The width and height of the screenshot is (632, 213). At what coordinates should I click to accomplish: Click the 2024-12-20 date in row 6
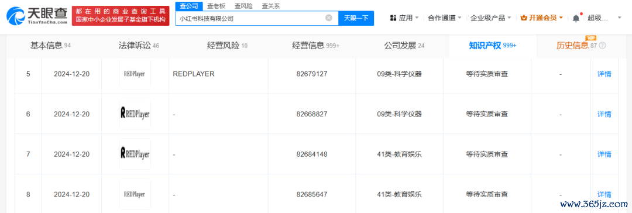72,114
